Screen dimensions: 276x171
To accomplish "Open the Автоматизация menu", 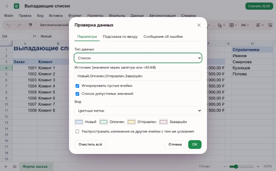I will (x=162, y=16).
